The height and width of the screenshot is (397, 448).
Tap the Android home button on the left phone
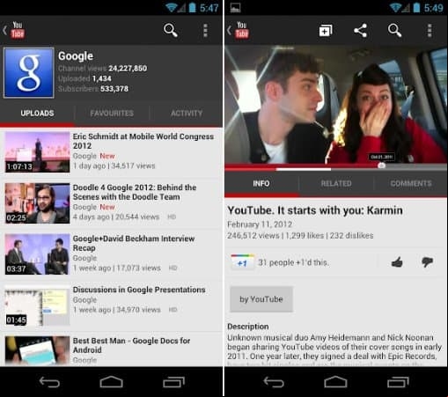(x=112, y=382)
